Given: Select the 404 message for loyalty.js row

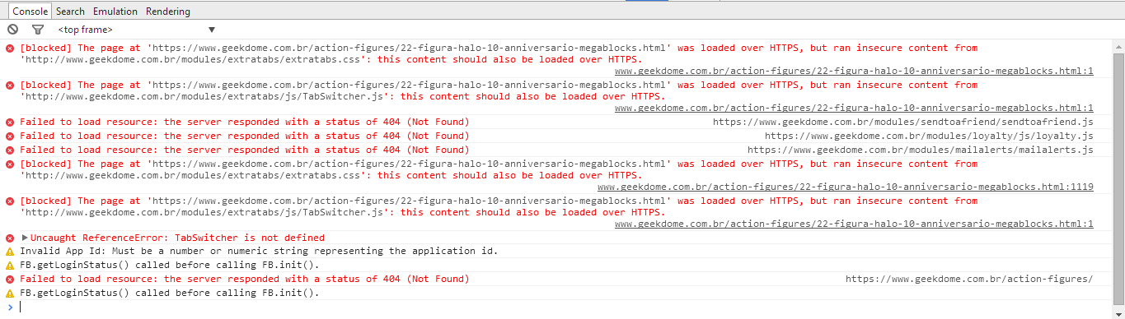Looking at the screenshot, I should (245, 136).
